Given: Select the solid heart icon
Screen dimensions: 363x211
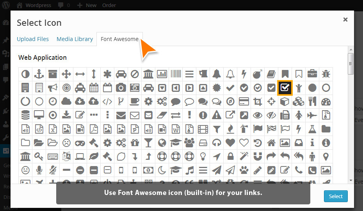Looking at the screenshot, I should 230,143.
